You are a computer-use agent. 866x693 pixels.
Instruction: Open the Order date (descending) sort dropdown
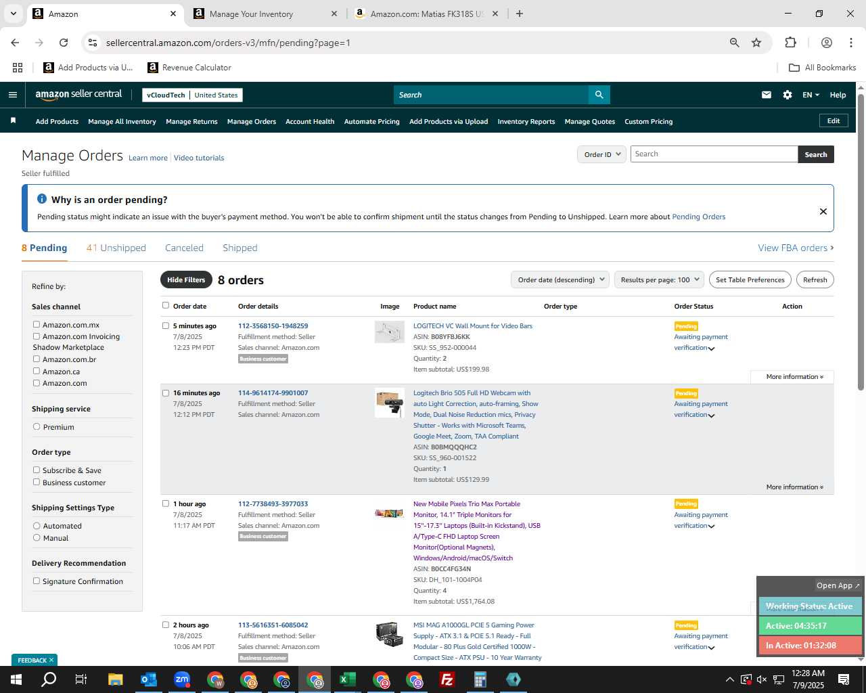pyautogui.click(x=560, y=280)
